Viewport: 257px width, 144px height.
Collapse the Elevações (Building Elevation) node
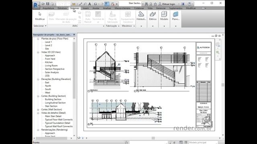pos(38,79)
